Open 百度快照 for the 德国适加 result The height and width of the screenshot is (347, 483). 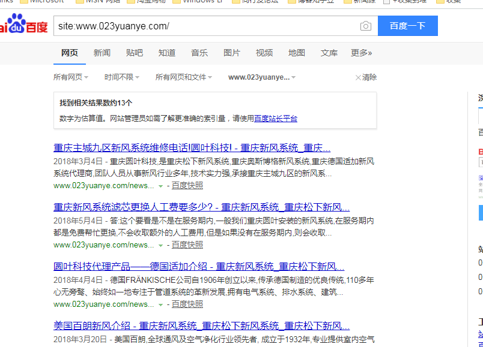tap(187, 304)
